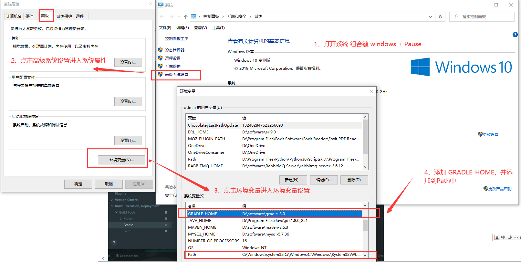This screenshot has height=262, width=521.
Task: Click system variables list scrollbar thumb
Action: point(365,225)
